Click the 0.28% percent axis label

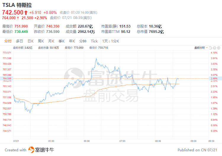(x=214, y=131)
